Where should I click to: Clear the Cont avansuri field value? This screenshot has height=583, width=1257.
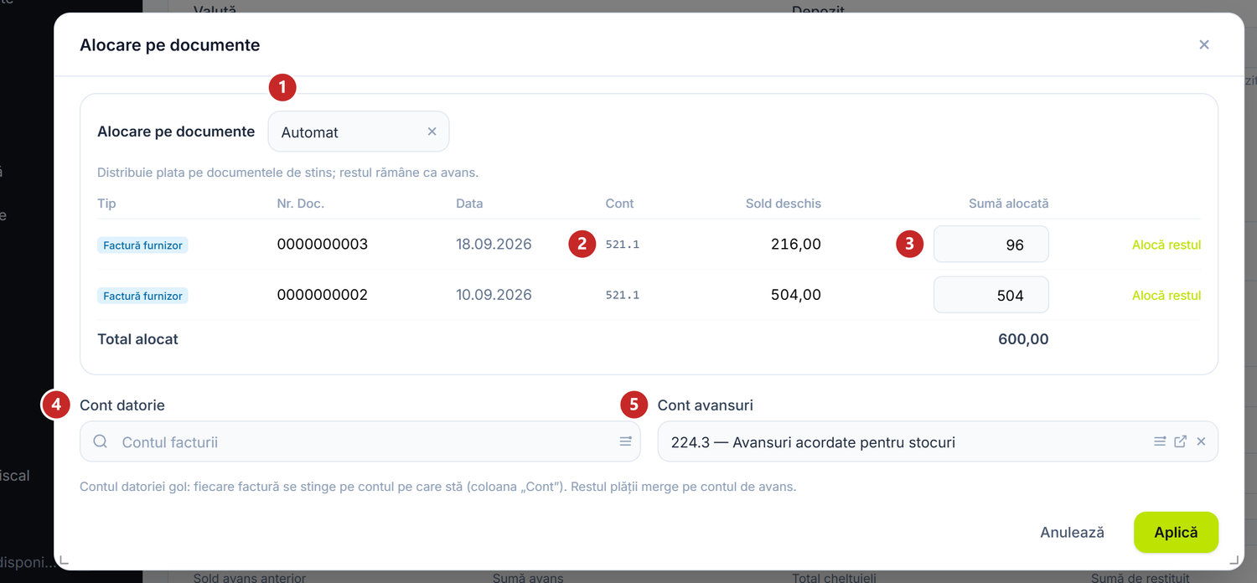1201,441
